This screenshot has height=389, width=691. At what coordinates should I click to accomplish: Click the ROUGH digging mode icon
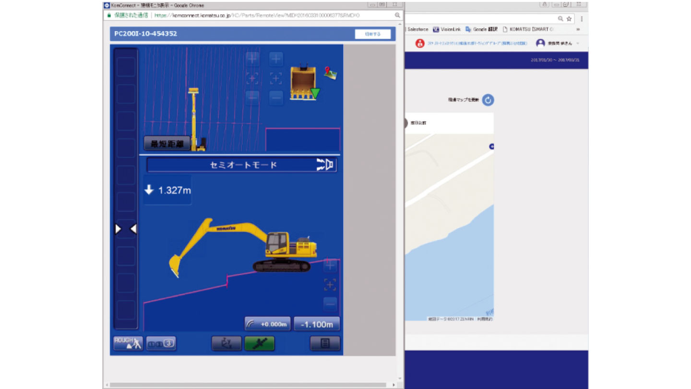coord(128,343)
